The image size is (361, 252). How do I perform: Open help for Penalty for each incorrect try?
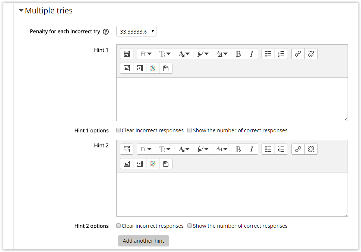[x=106, y=32]
